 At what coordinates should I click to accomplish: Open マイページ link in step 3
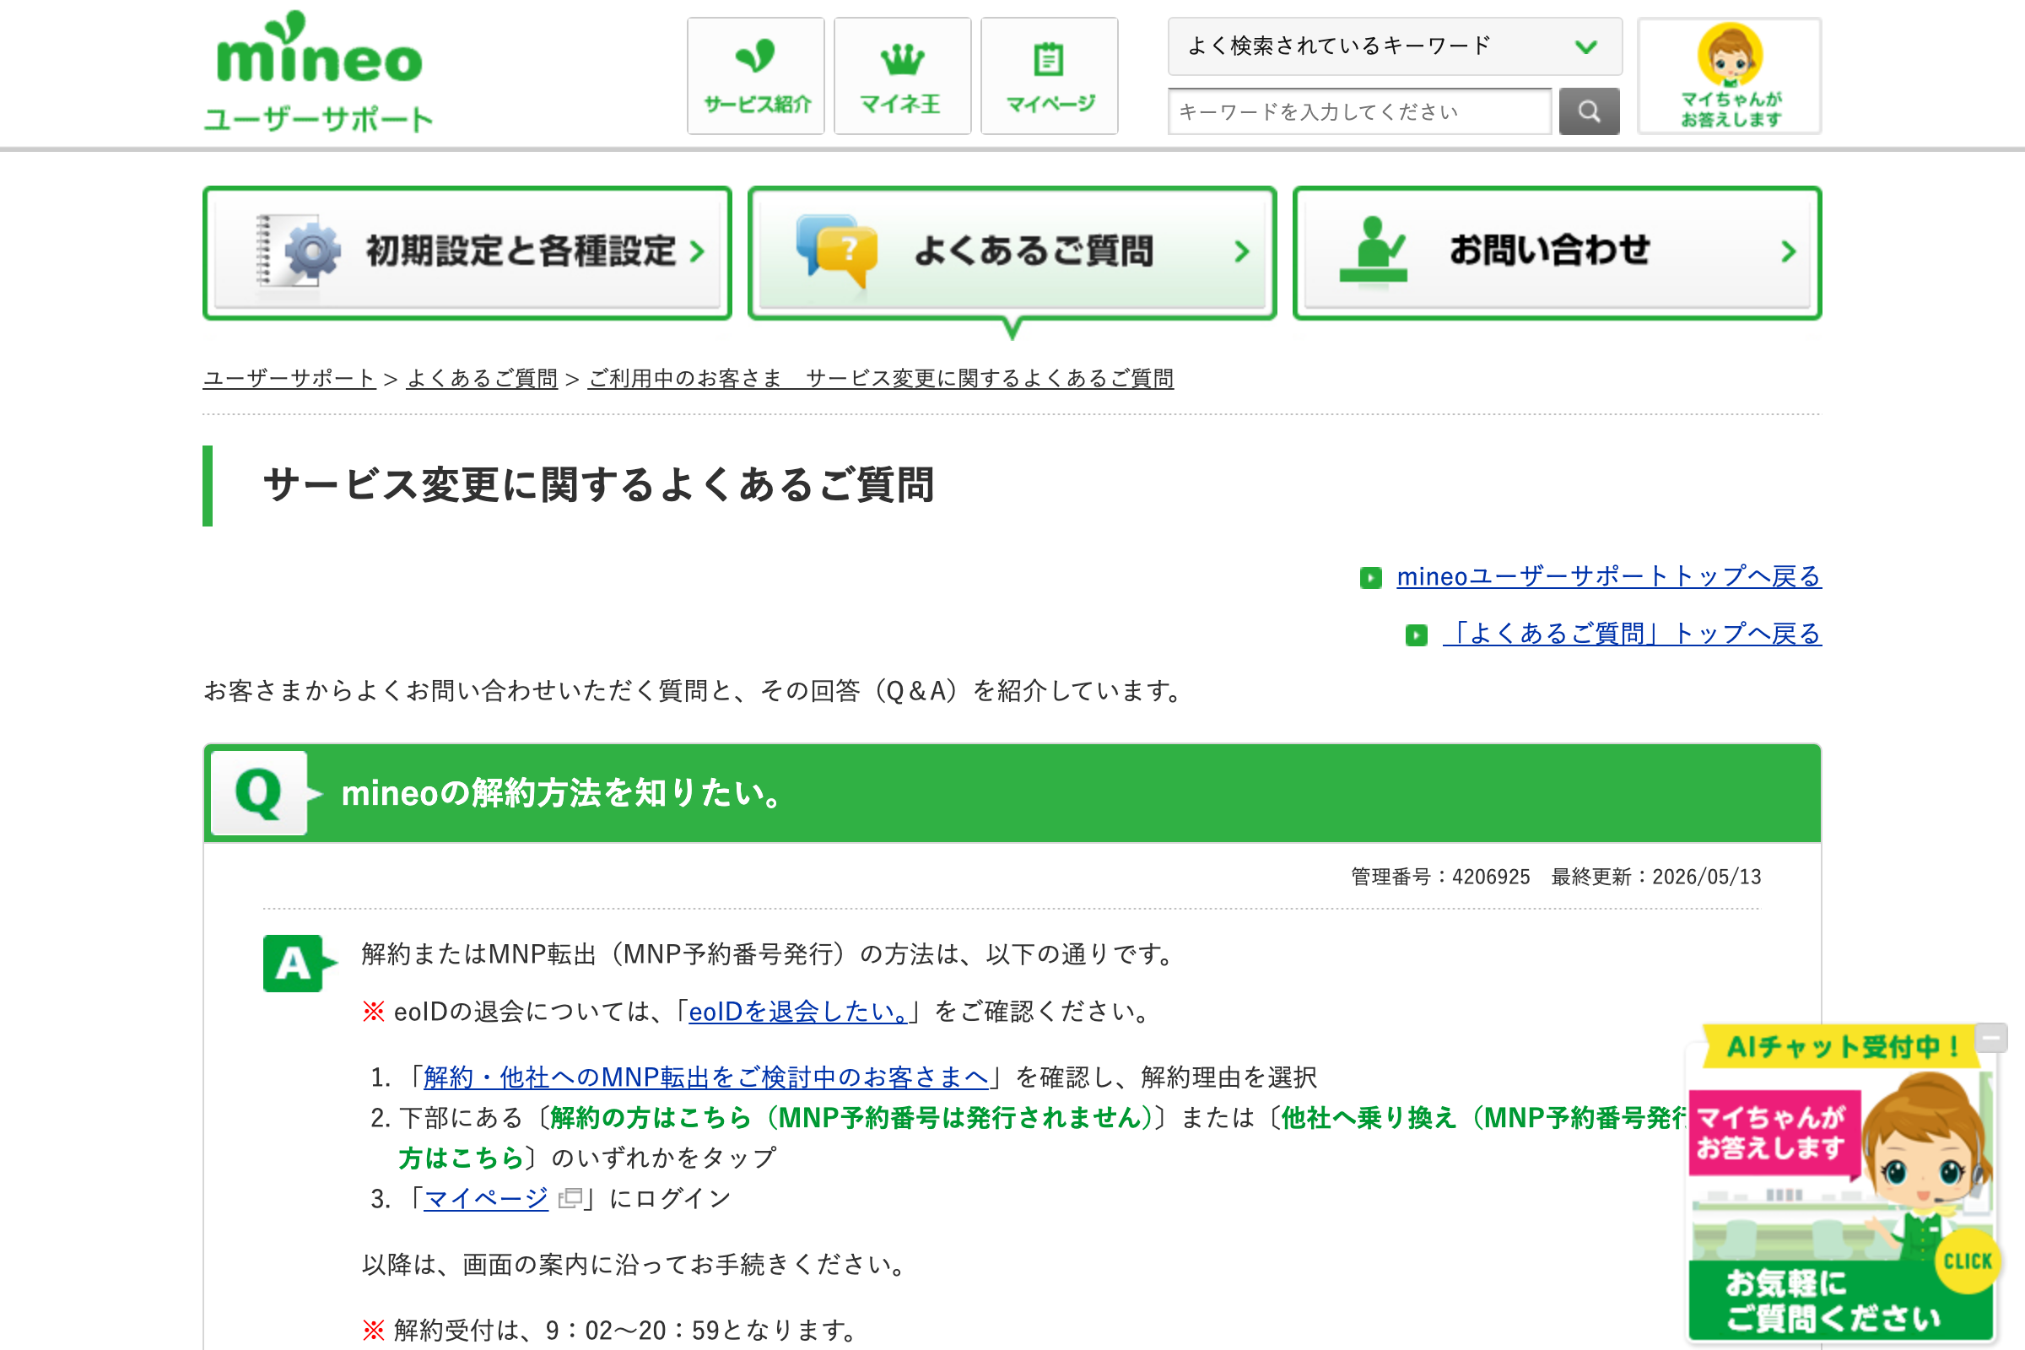[x=486, y=1198]
